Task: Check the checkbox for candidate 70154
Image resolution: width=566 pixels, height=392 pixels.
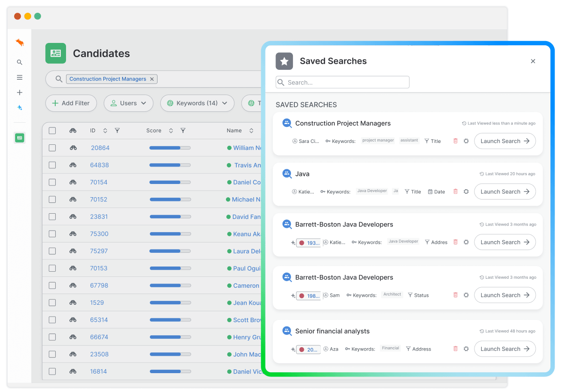Action: pos(52,182)
